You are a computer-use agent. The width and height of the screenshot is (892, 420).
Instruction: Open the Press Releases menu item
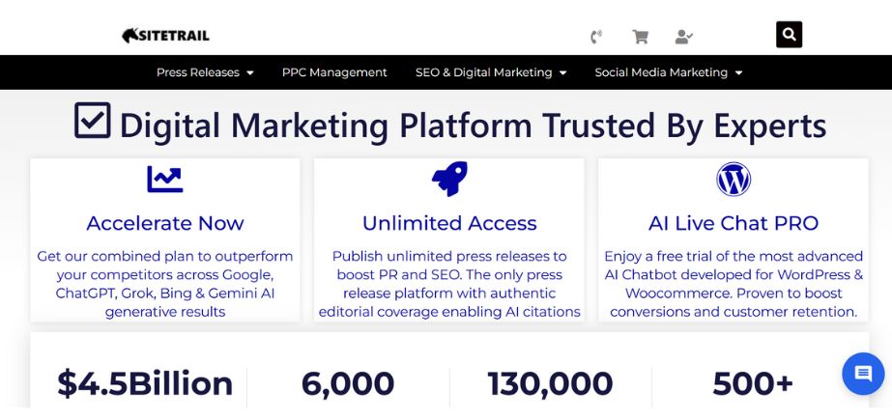(198, 72)
